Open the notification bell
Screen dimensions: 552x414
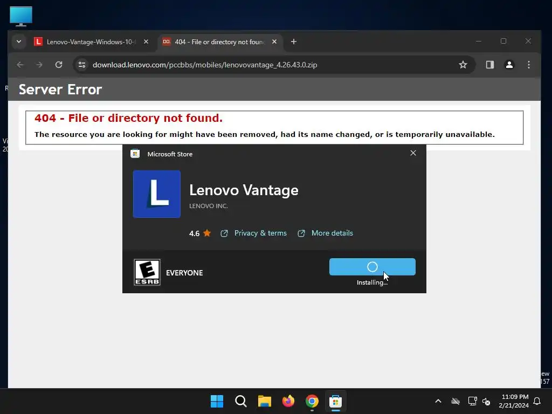point(537,401)
